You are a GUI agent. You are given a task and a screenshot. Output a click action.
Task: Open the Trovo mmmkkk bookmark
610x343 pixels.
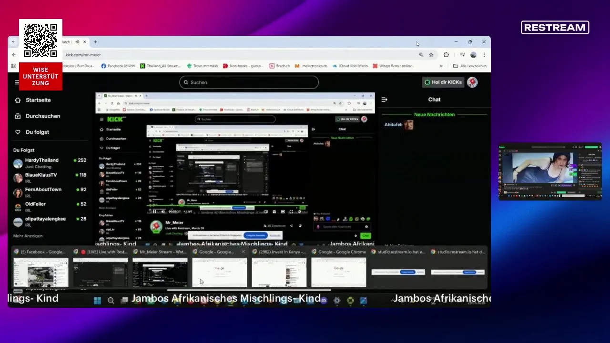click(203, 66)
